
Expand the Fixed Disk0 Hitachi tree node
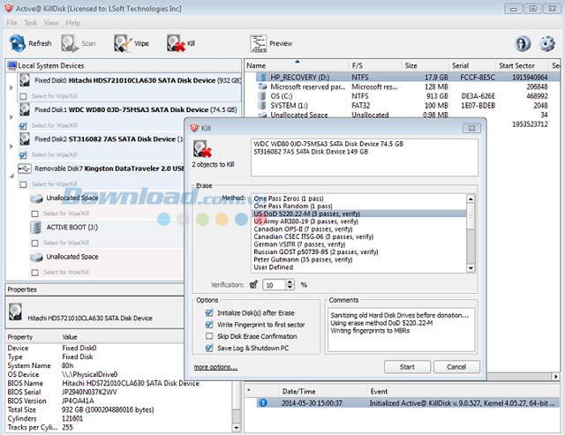(x=11, y=86)
